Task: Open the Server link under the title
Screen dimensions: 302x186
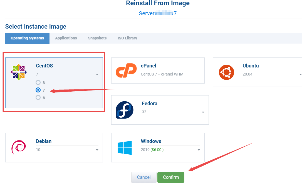Action: 158,13
